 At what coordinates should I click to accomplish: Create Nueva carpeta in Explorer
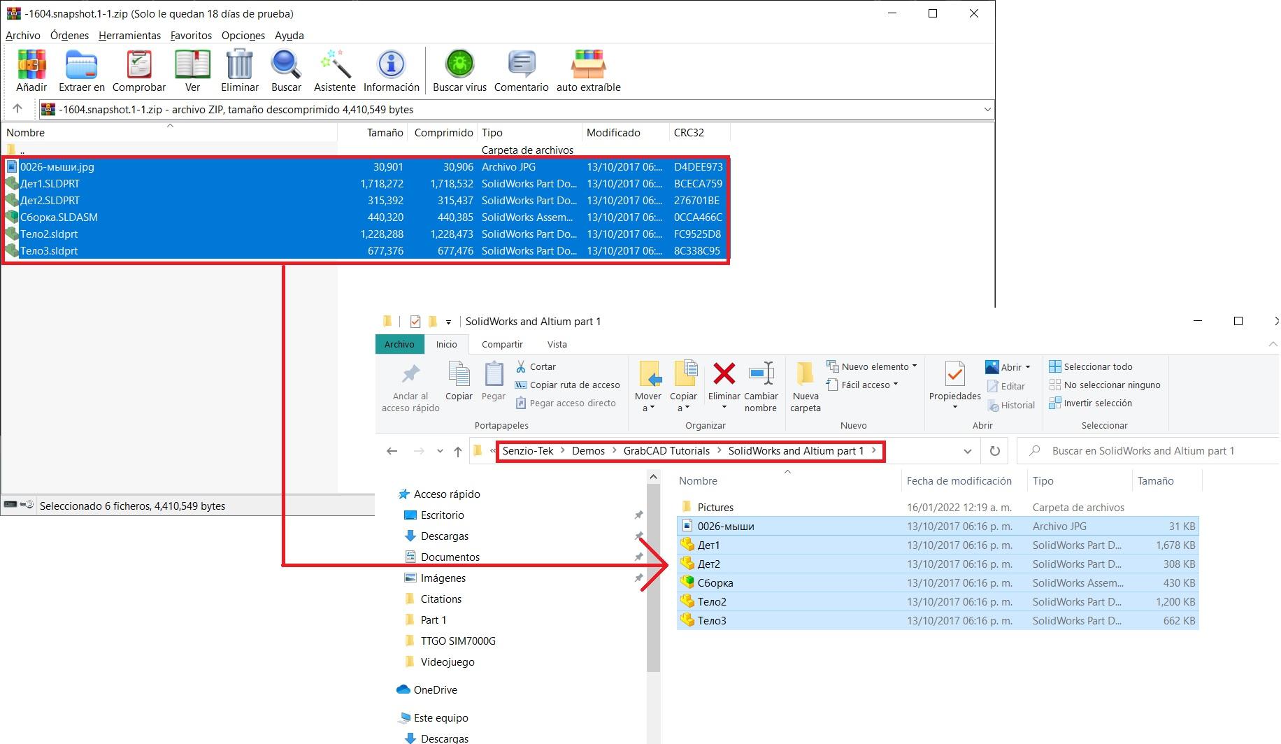pyautogui.click(x=806, y=387)
